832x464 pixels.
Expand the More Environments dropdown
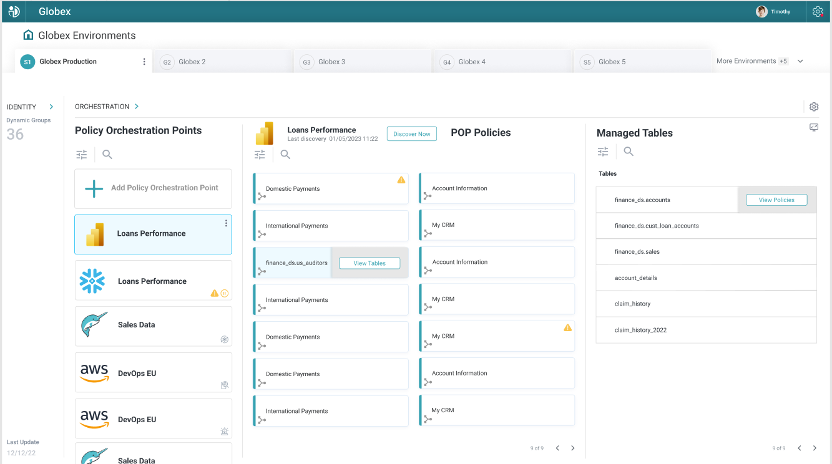(800, 61)
